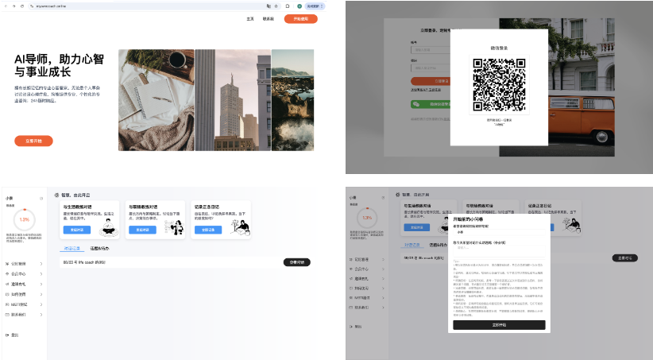Click the password input field behind the QR dialog
Image resolution: width=653 pixels, height=360 pixels.
(431, 68)
